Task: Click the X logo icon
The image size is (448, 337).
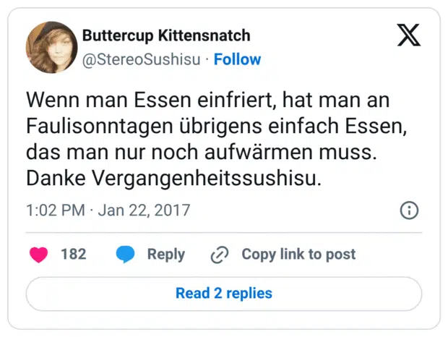Action: point(408,35)
